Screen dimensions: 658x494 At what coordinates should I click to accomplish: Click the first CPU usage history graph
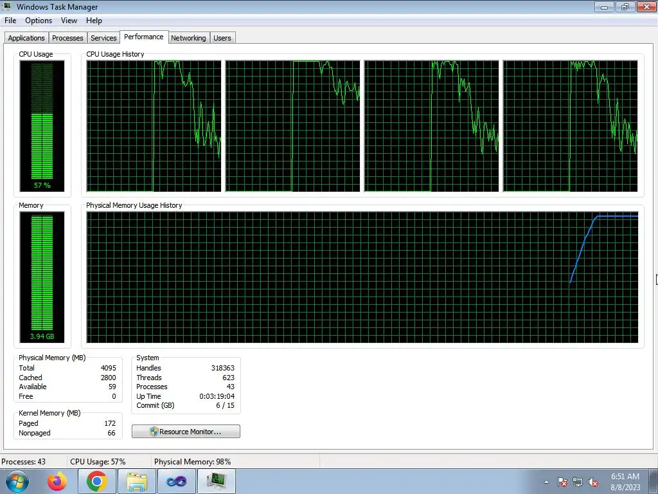pyautogui.click(x=154, y=126)
